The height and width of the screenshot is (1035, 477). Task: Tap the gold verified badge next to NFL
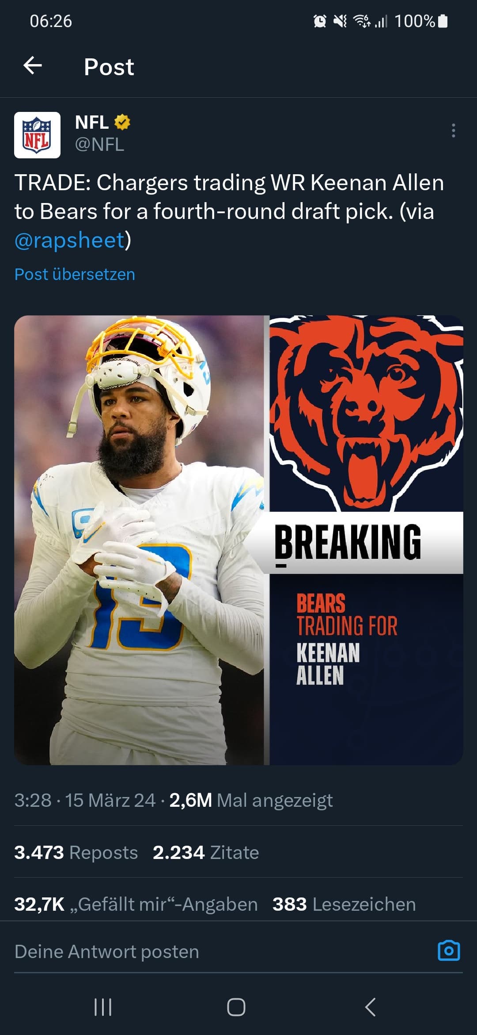coord(122,122)
